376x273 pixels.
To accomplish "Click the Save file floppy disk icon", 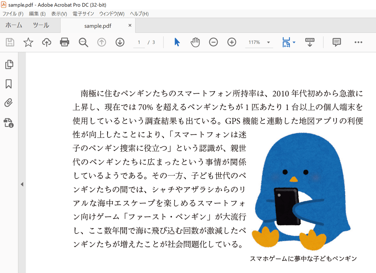I will (10, 42).
